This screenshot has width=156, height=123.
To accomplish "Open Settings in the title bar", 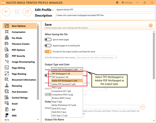I will coord(127,3).
